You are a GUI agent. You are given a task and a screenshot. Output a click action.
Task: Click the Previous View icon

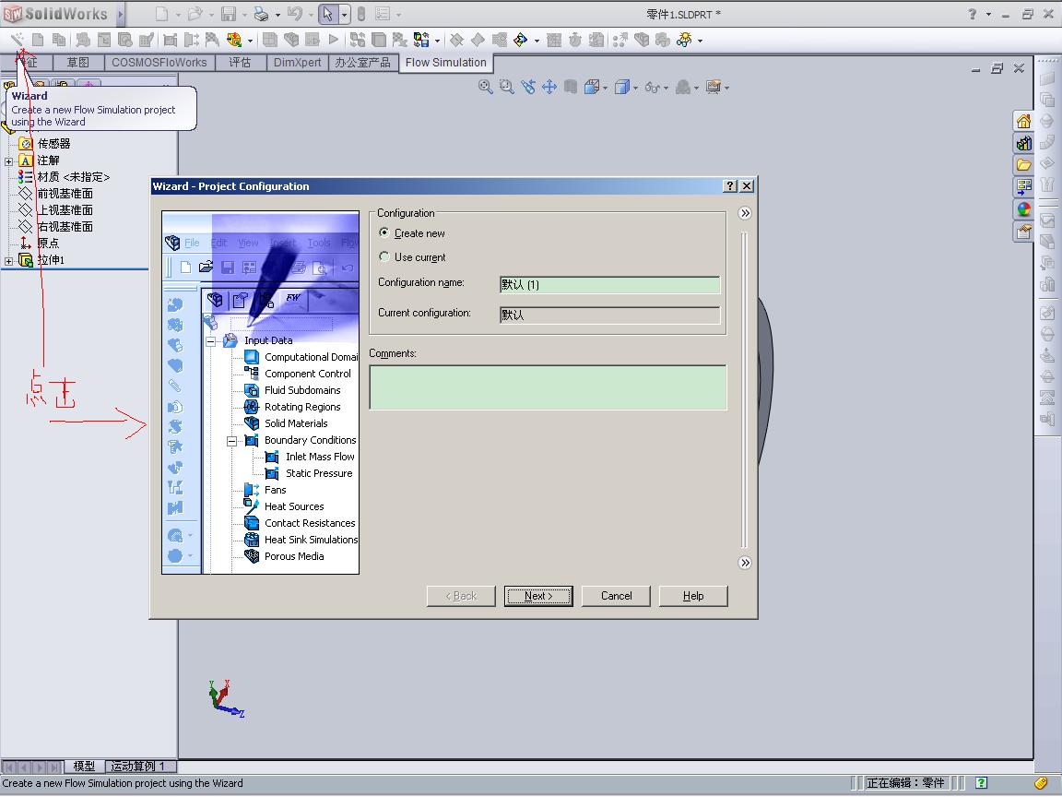(528, 87)
